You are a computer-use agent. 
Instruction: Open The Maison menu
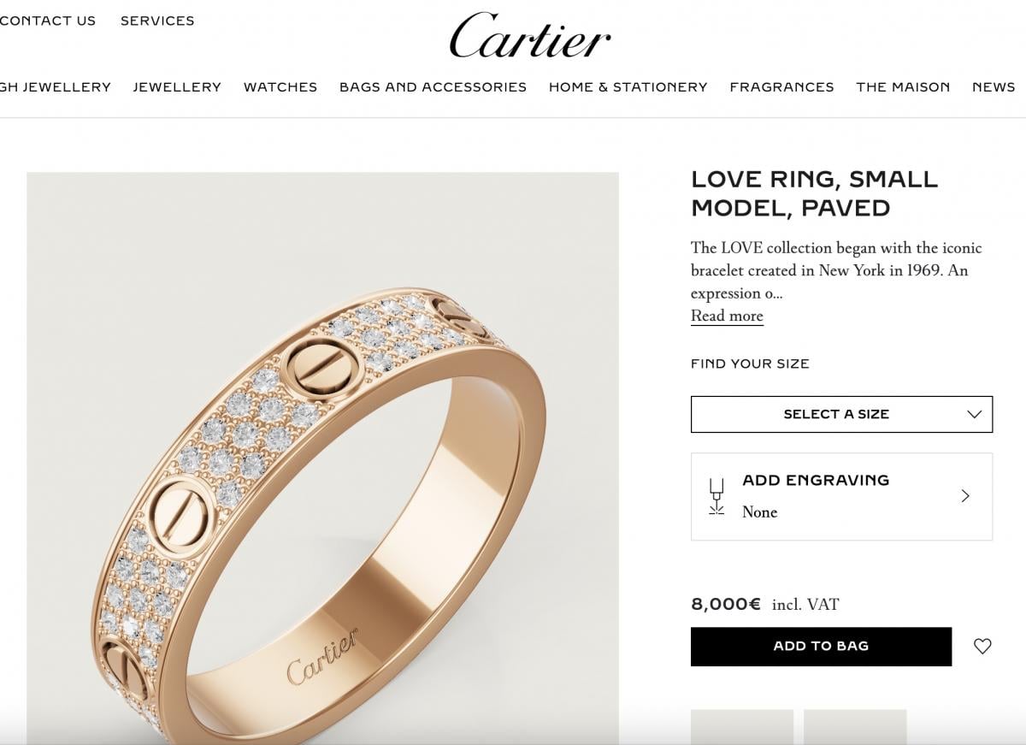coord(903,87)
